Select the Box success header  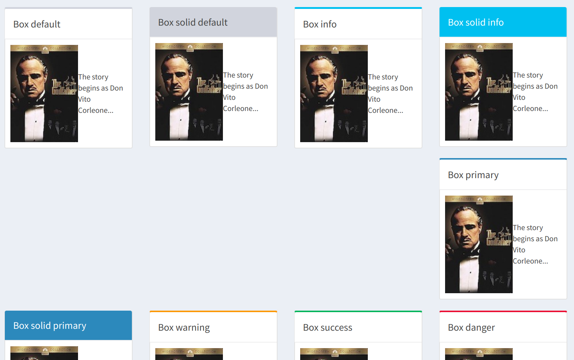(x=327, y=327)
